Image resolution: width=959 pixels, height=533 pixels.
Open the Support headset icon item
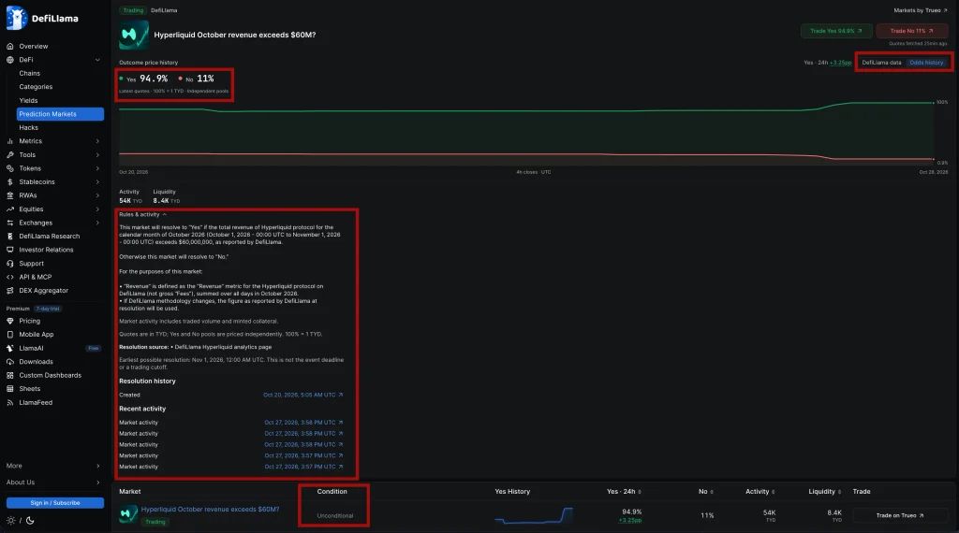[x=9, y=264]
